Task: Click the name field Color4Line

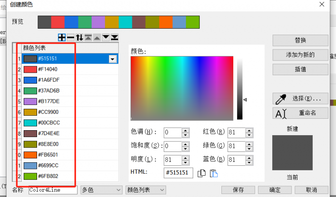Action: [x=53, y=190]
